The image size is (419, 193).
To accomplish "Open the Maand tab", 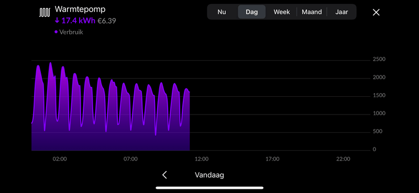I will [x=312, y=12].
